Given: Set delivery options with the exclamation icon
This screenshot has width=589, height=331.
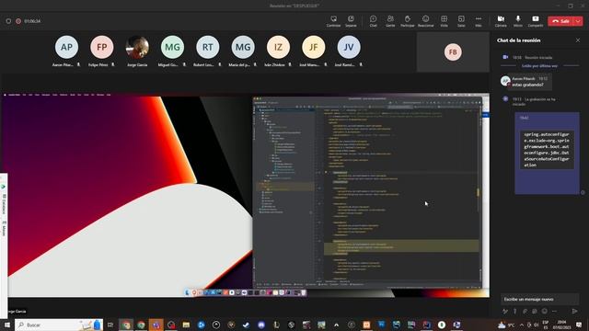Looking at the screenshot, I should coord(515,311).
